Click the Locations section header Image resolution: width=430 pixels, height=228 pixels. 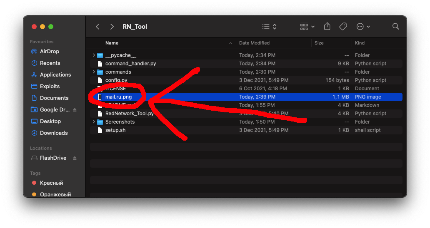(x=41, y=148)
